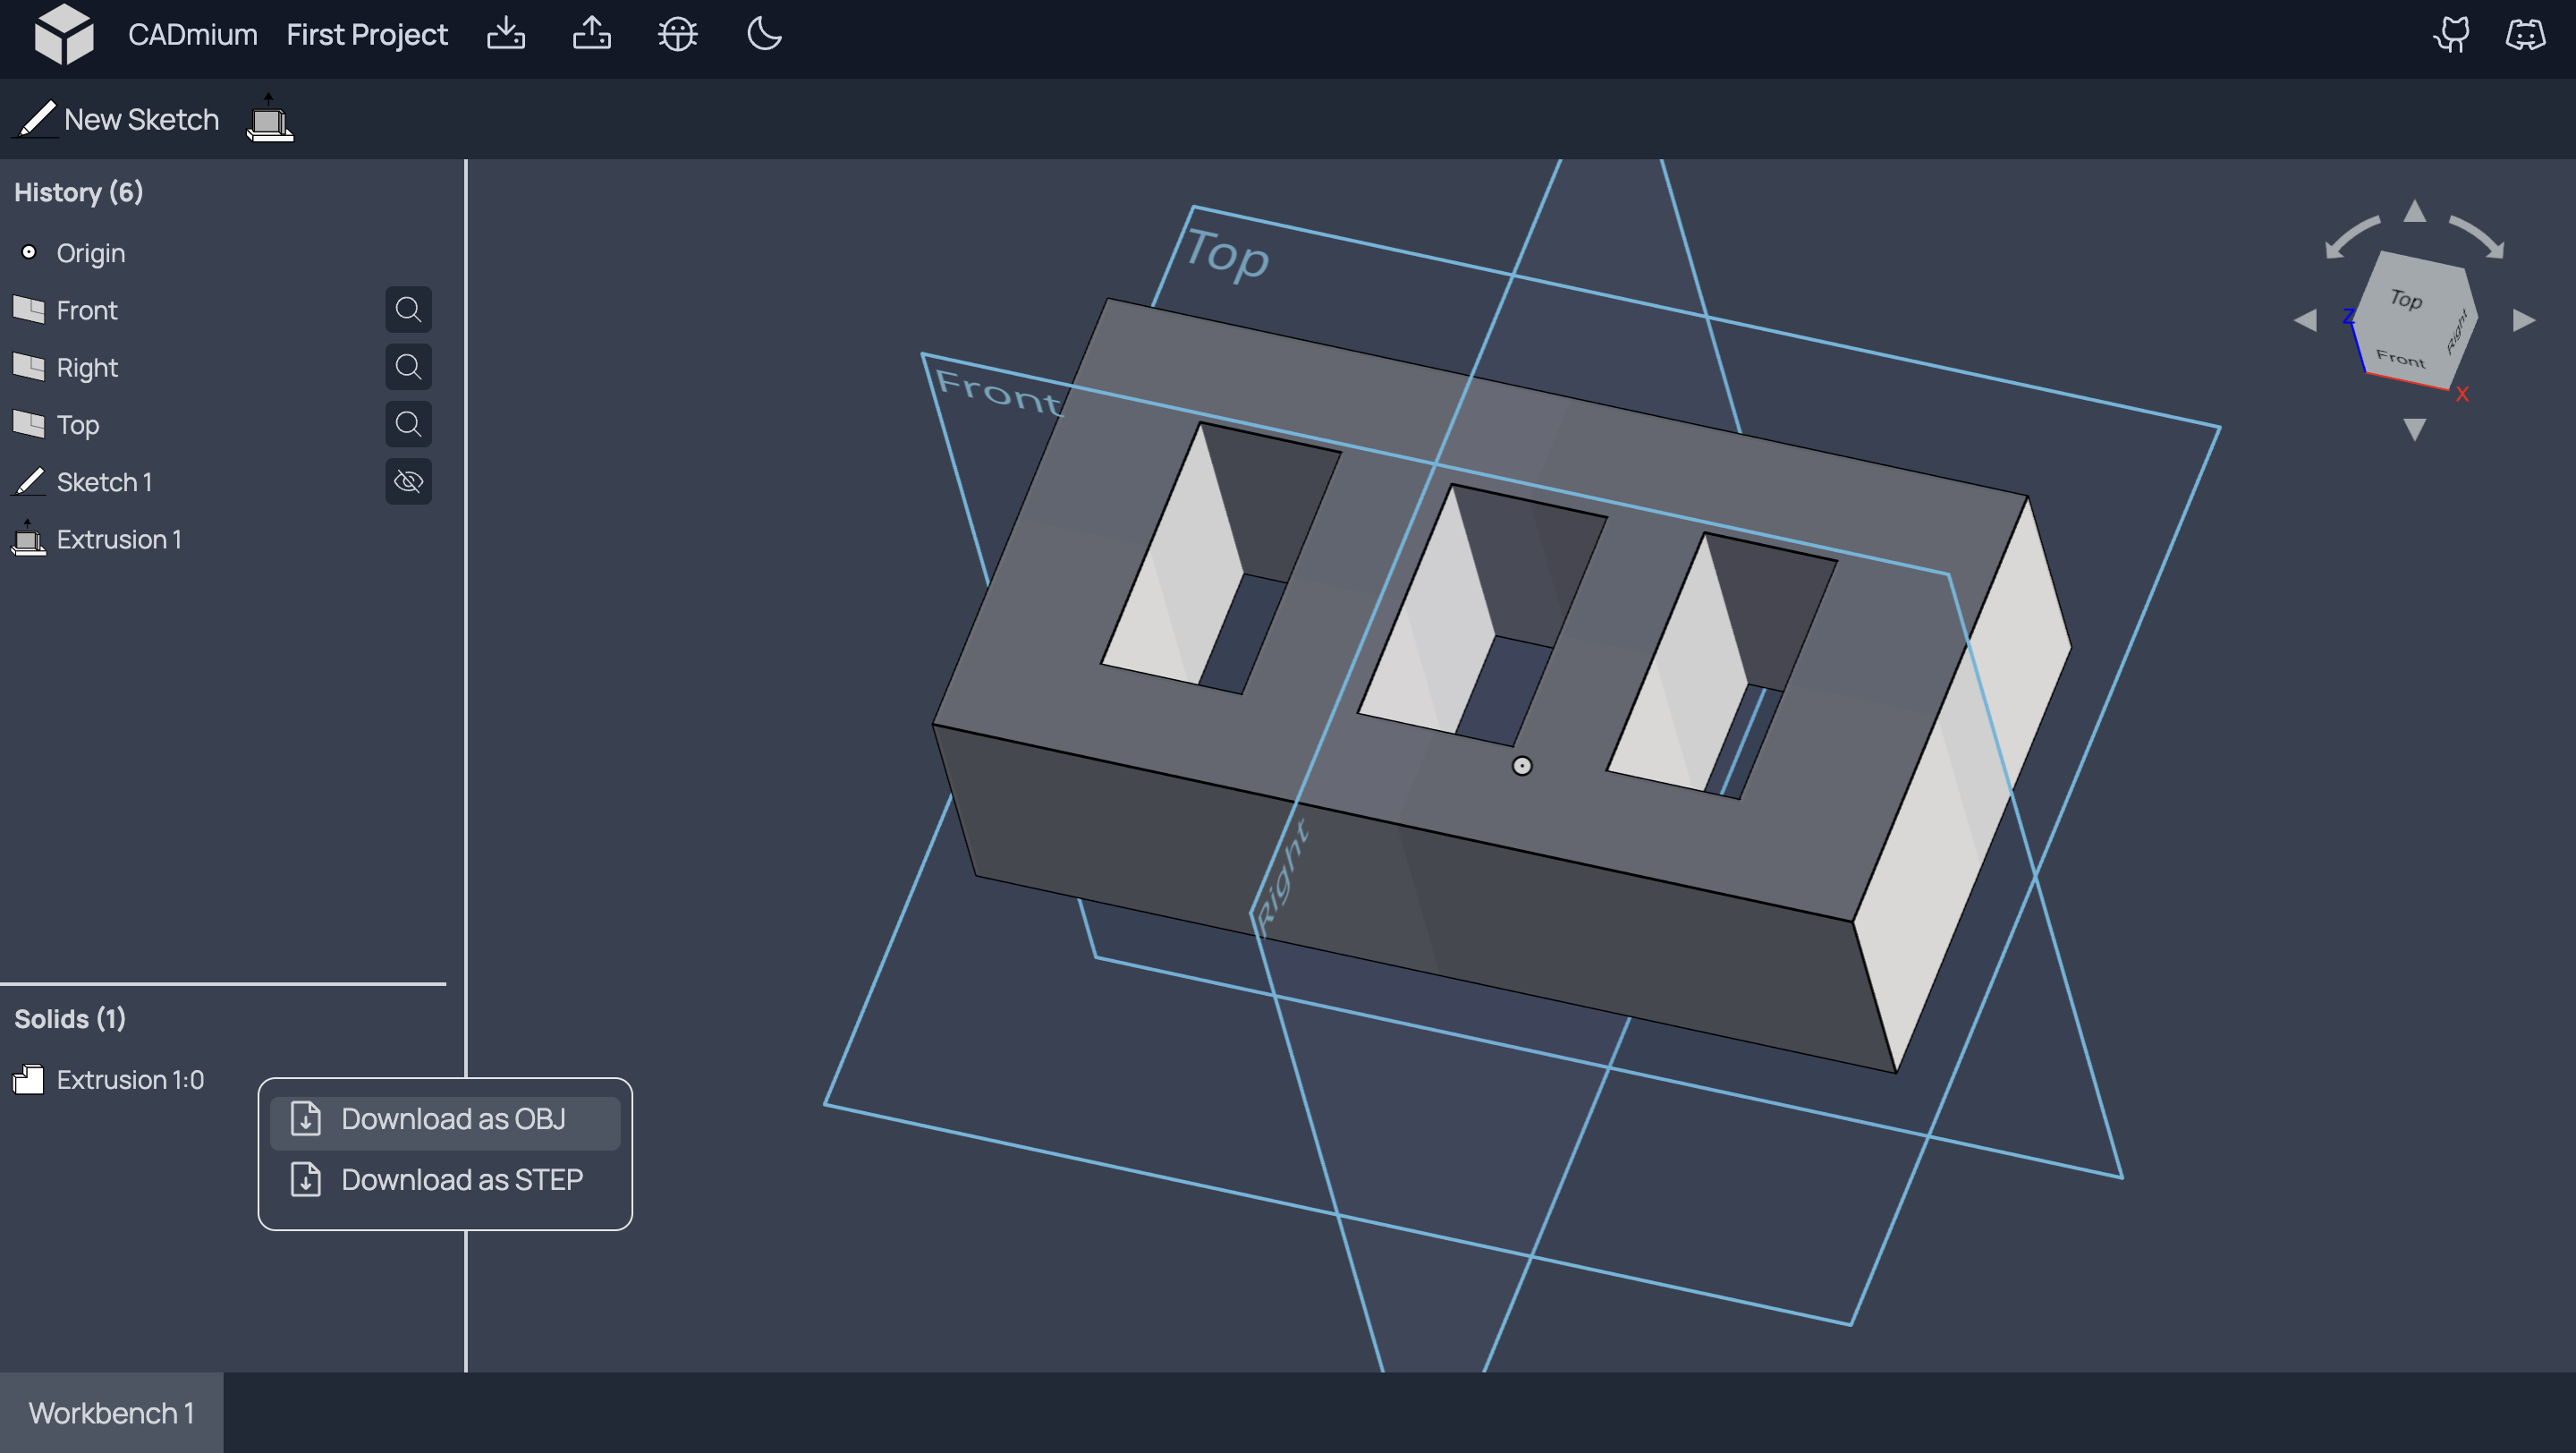Click the Discord icon top right
The height and width of the screenshot is (1453, 2576).
(x=2527, y=34)
